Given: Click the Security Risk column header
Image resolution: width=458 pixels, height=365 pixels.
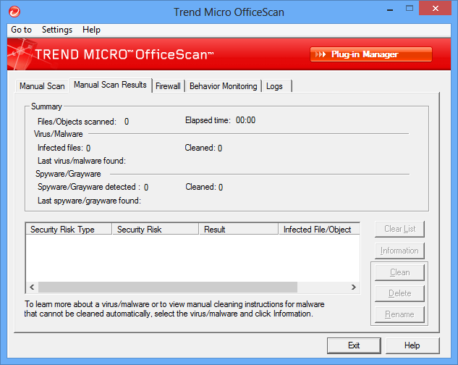Looking at the screenshot, I should pyautogui.click(x=155, y=230).
